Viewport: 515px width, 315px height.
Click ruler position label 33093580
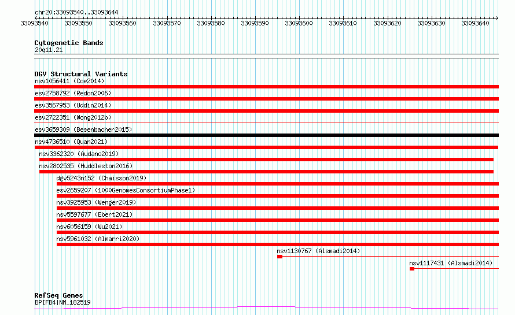[211, 23]
